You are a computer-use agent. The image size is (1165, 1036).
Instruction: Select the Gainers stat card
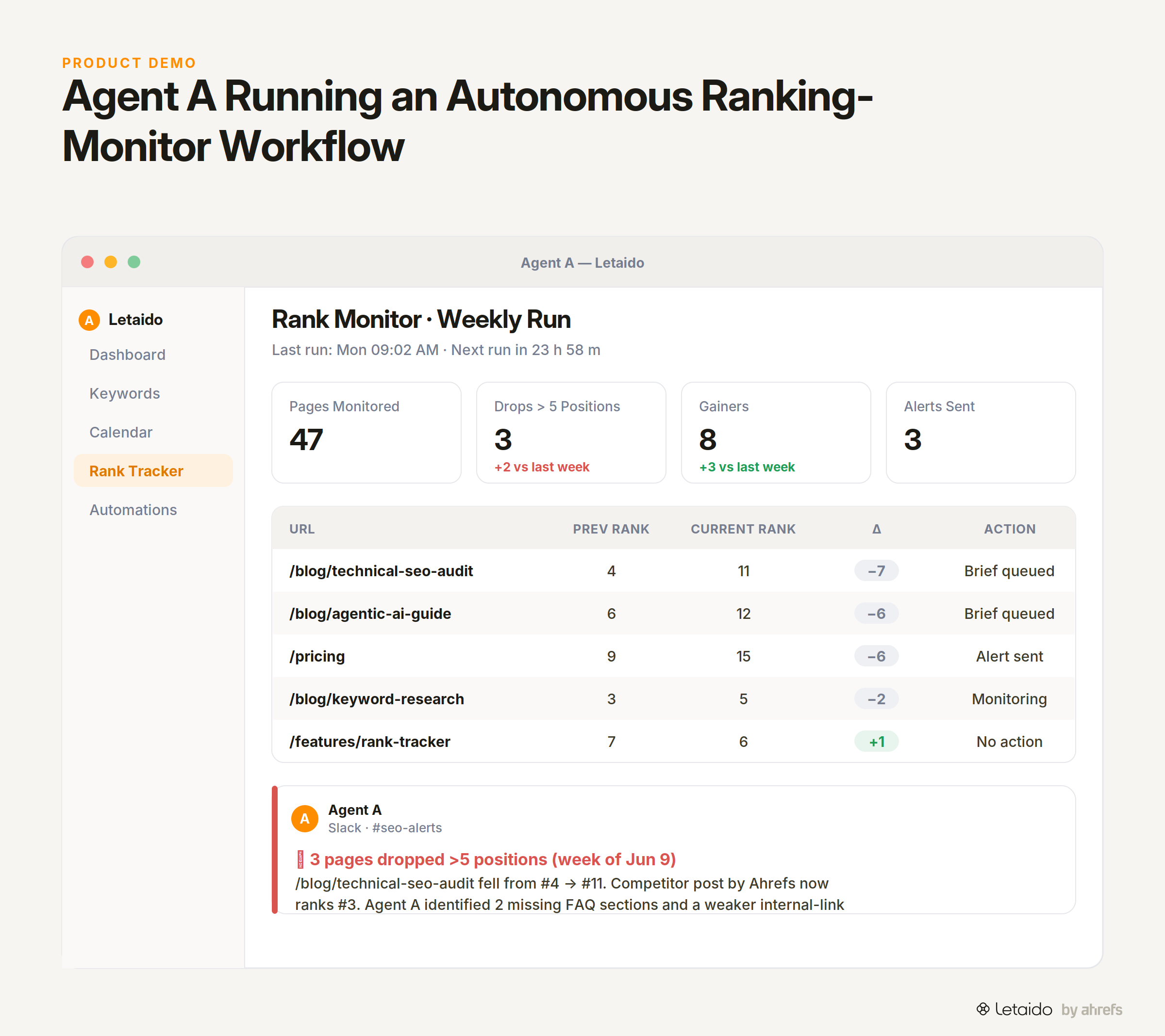(776, 433)
